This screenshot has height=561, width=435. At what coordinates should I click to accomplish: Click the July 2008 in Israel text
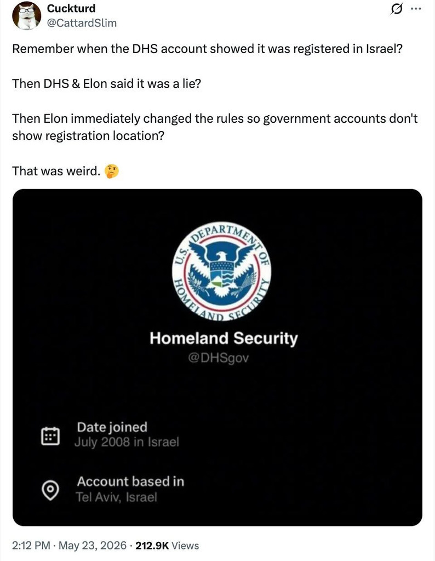point(127,442)
